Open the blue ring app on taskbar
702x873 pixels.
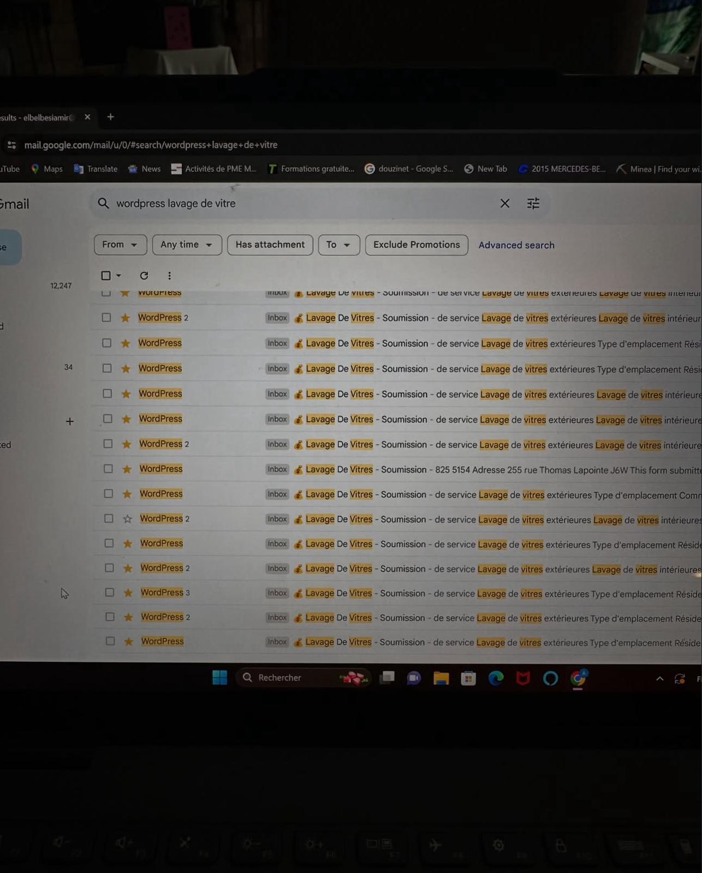point(550,678)
